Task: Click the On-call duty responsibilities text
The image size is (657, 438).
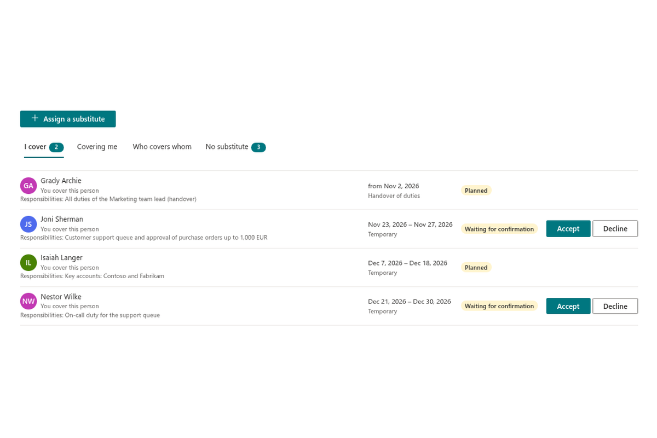Action: [90, 315]
